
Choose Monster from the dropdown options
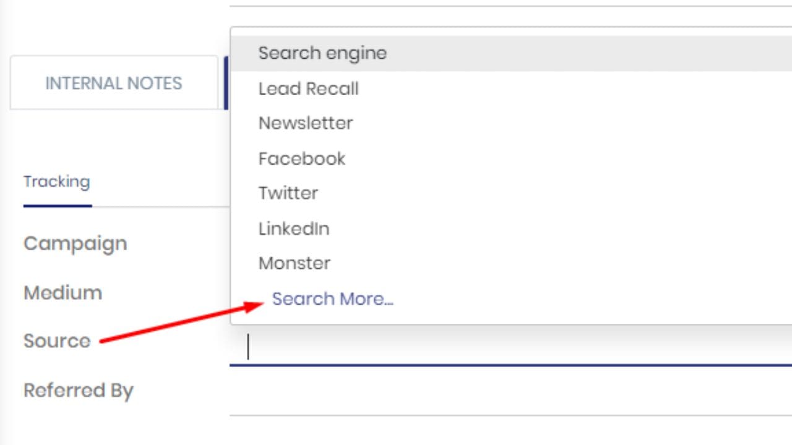point(295,263)
